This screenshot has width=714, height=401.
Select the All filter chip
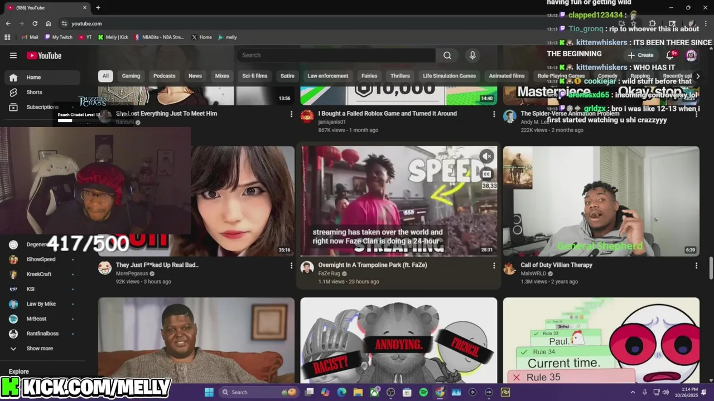point(105,76)
